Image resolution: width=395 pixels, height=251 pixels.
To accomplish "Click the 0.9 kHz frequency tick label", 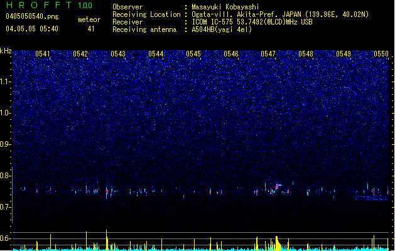I will coord(5,144).
